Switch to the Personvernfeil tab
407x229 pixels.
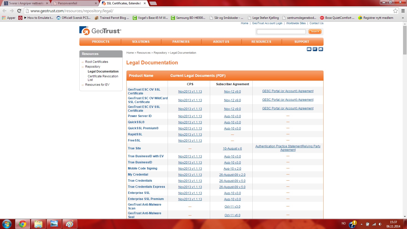[x=75, y=3]
